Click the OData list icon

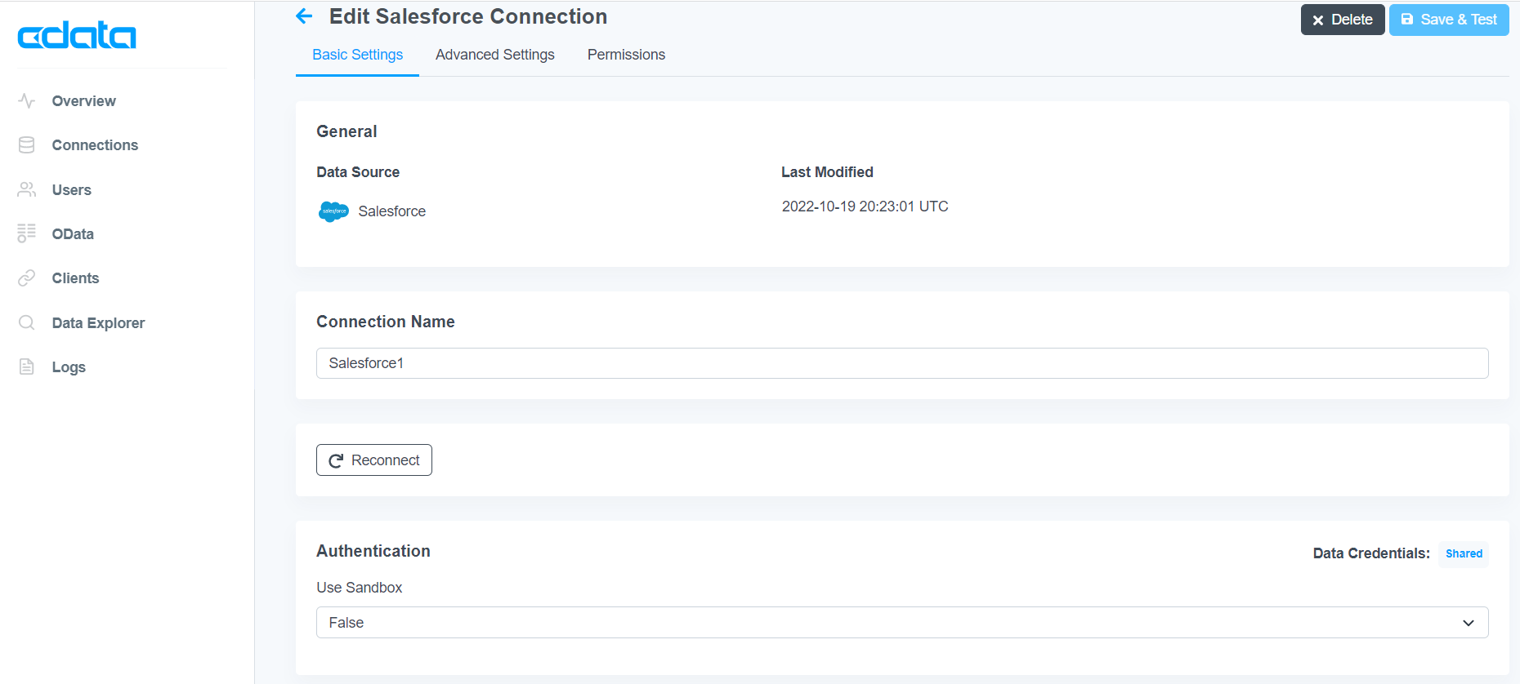click(27, 233)
